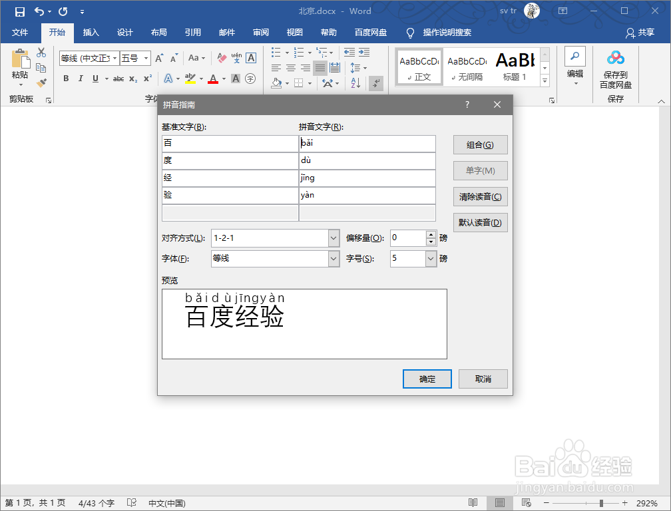Click the 共享 Share button

click(640, 33)
